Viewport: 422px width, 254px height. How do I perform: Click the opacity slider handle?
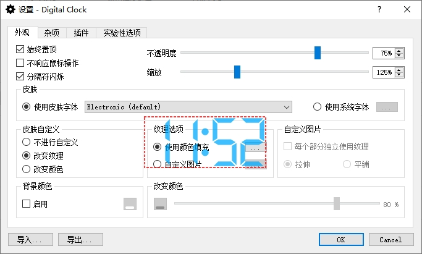318,53
